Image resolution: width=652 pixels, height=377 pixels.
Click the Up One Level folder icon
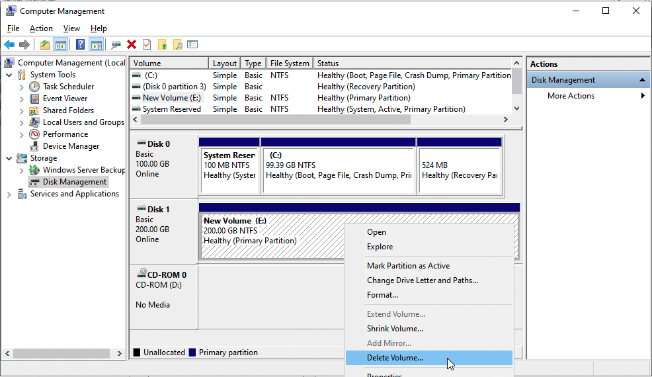(44, 44)
